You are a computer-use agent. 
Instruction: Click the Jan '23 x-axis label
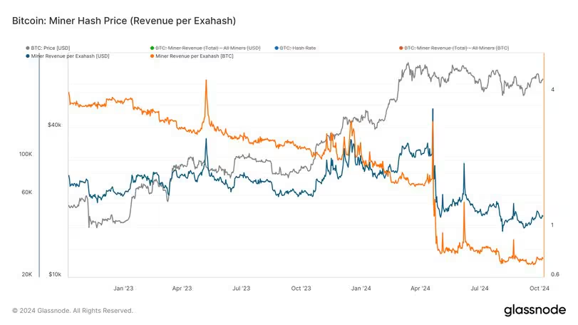point(123,288)
